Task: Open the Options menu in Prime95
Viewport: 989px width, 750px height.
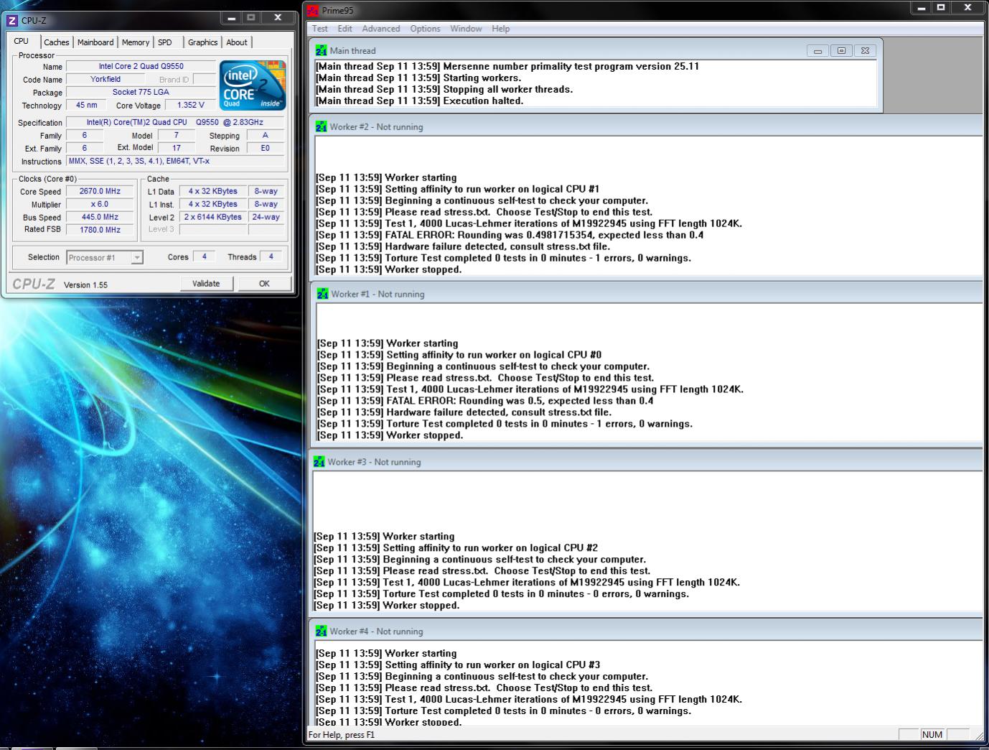Action: click(425, 29)
